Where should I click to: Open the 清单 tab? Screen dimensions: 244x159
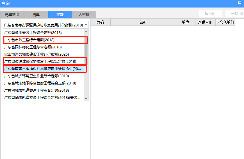click(x=36, y=15)
